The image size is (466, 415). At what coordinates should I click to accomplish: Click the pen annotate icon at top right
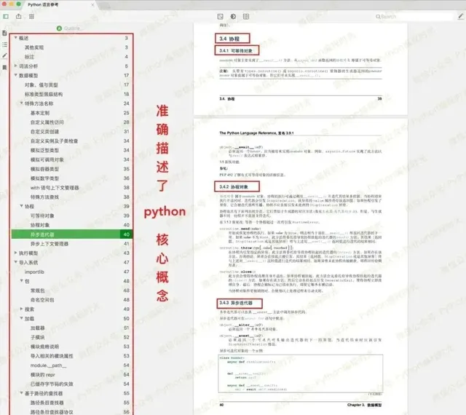(461, 16)
